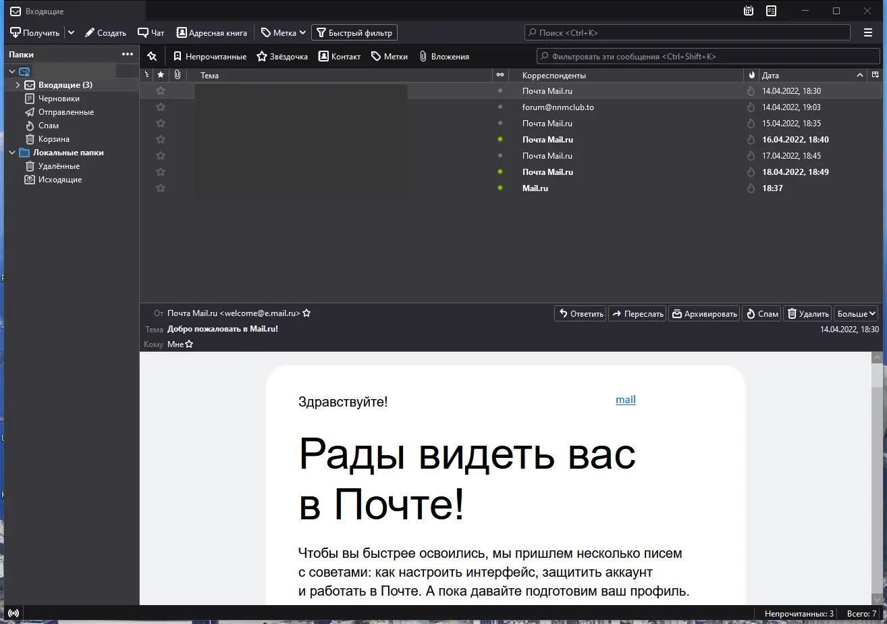Collapse the mail account tree at the top of folders
This screenshot has width=887, height=624.
point(11,72)
